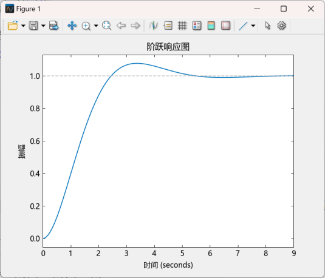
Task: Click the y-axis tick label 0.2
Action: (x=35, y=206)
